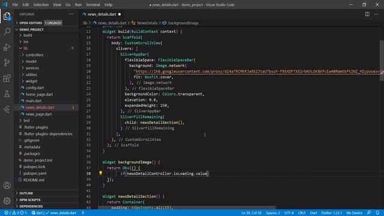Select the news_details.dart editor tab
The height and width of the screenshot is (216, 384).
101,14
